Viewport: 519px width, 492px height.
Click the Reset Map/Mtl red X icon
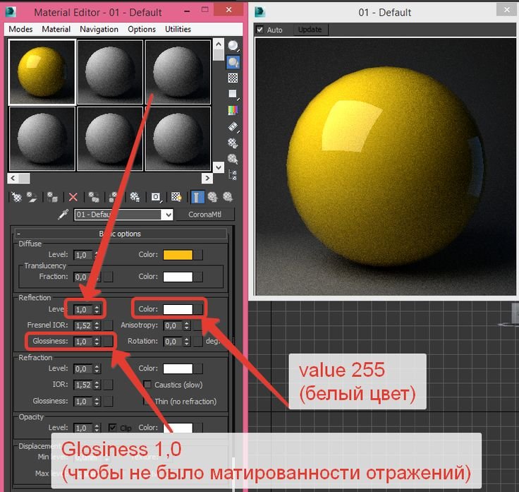pos(73,197)
